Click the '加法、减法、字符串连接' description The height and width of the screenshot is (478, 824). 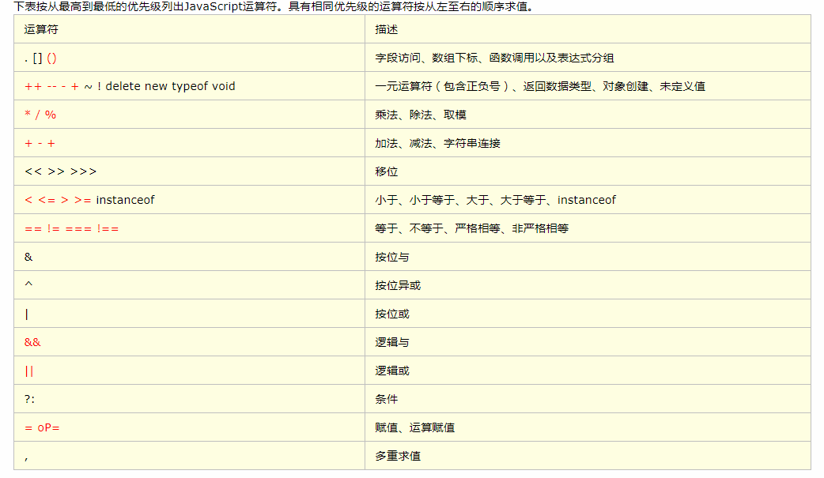point(588,143)
